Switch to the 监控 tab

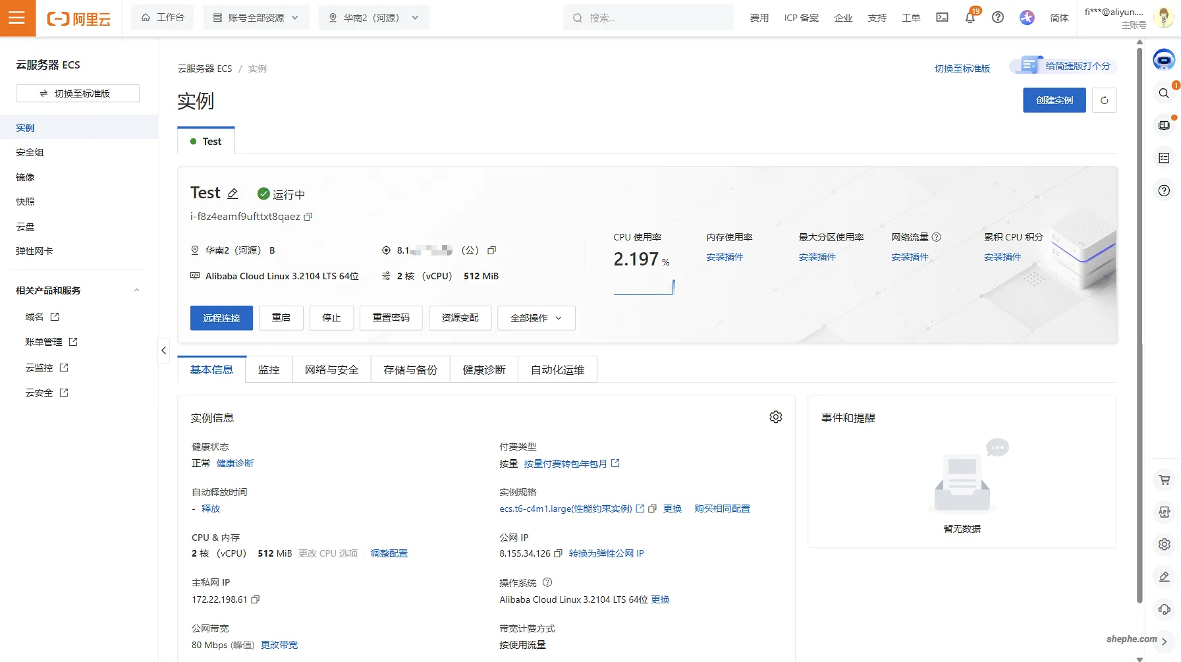pos(268,370)
